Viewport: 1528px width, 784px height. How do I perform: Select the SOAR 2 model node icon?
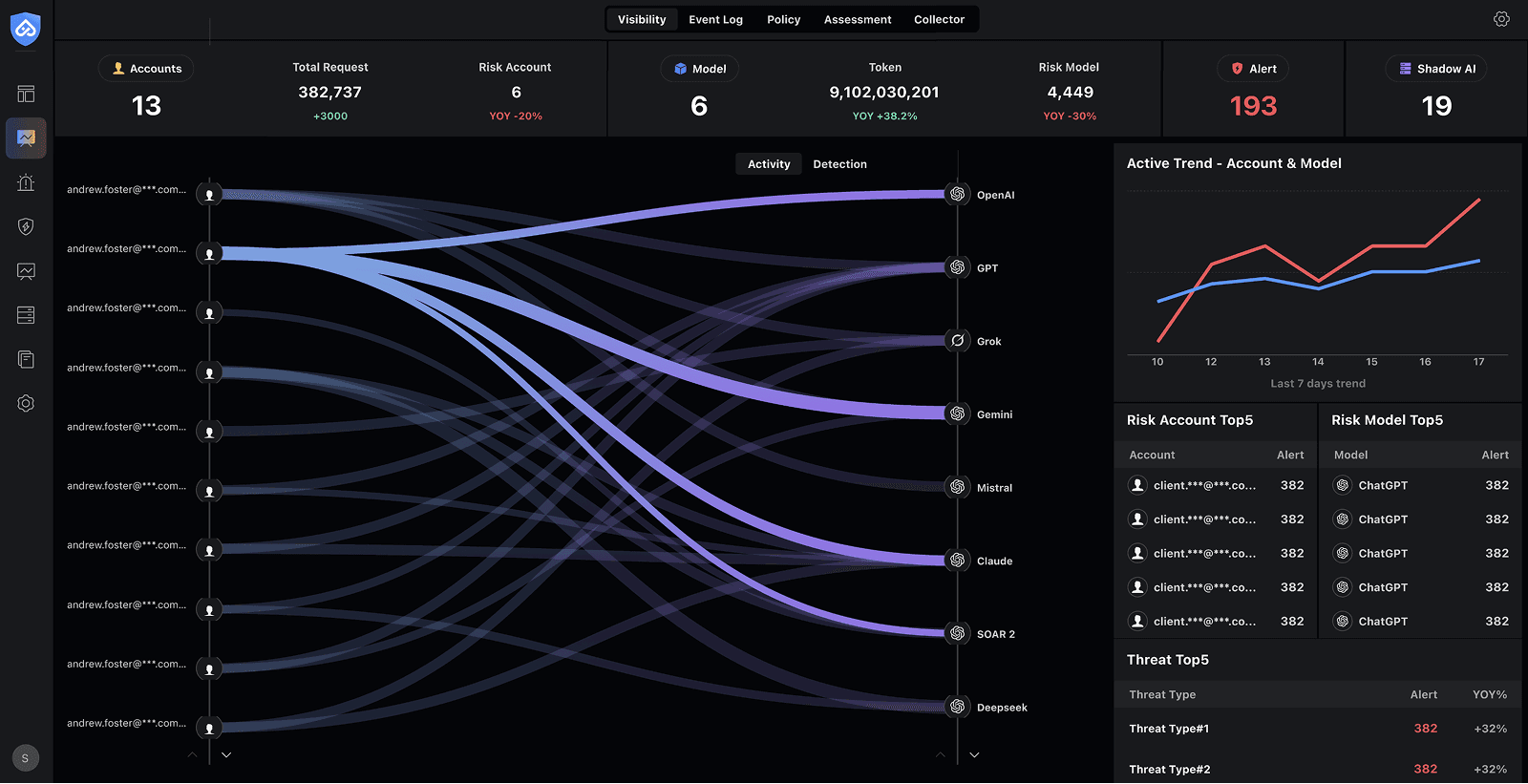(x=957, y=633)
